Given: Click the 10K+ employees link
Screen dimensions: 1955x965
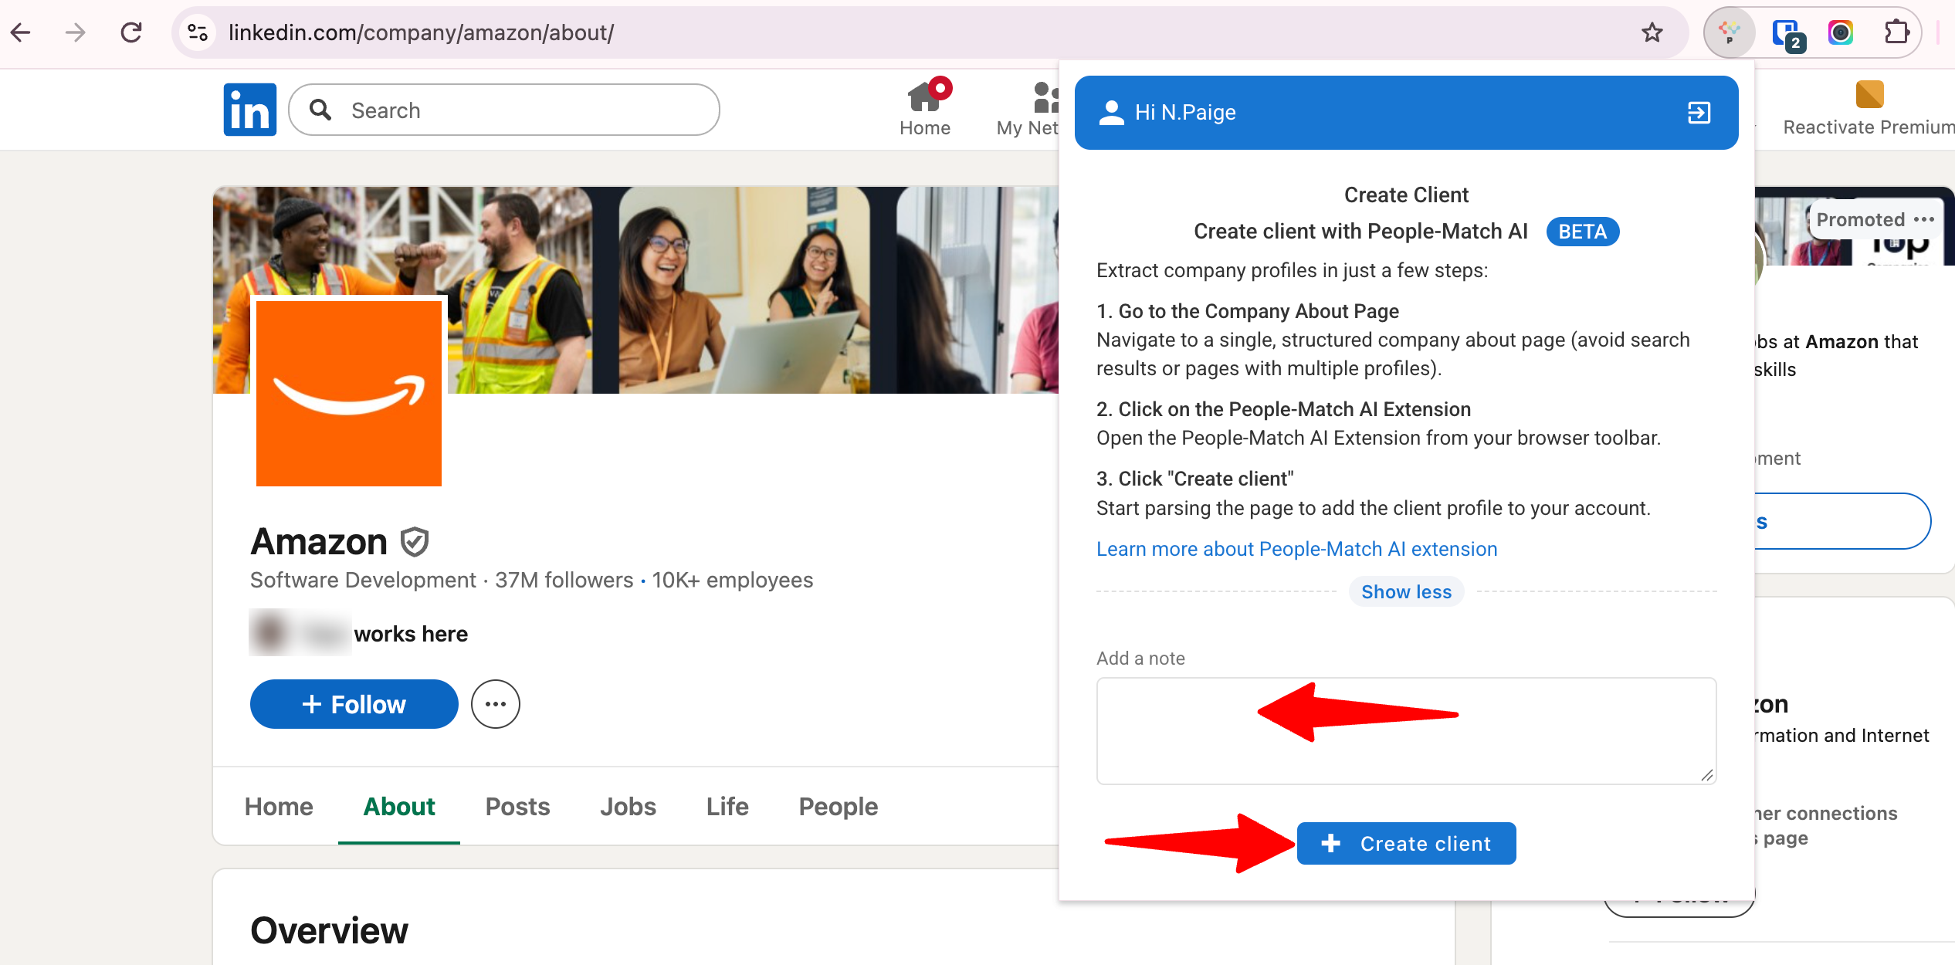Looking at the screenshot, I should pos(732,580).
